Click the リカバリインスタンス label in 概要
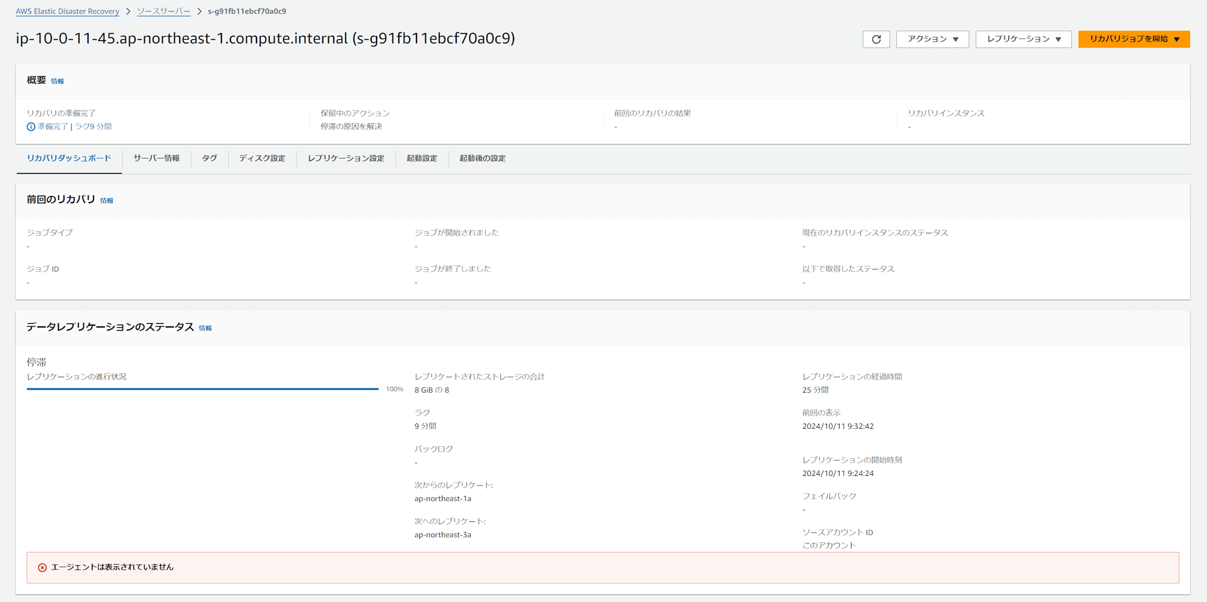 click(946, 113)
